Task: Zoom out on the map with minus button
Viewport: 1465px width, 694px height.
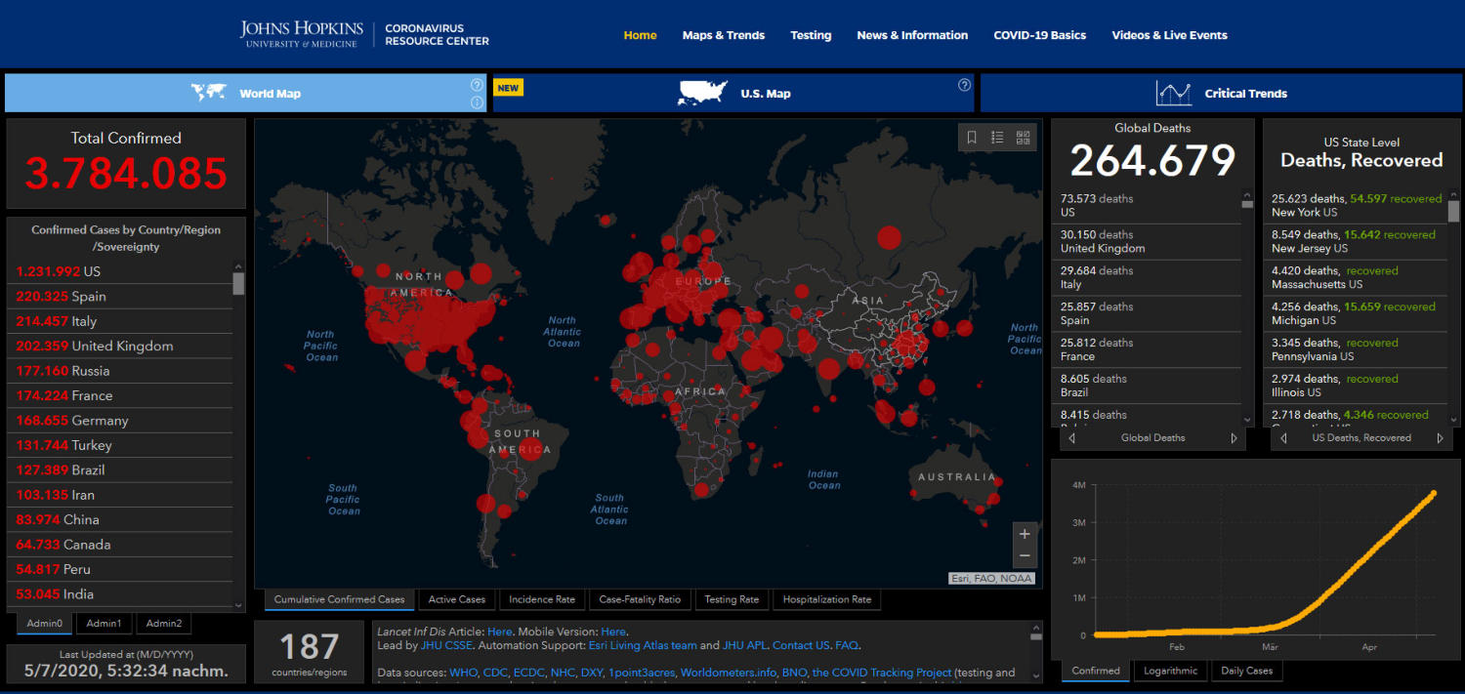Action: 1025,556
